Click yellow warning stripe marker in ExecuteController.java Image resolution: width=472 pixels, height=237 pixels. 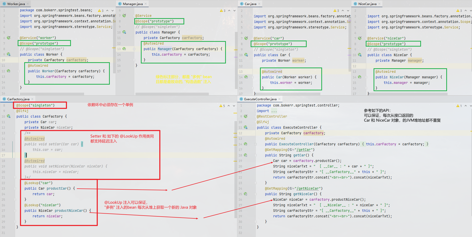point(471,131)
